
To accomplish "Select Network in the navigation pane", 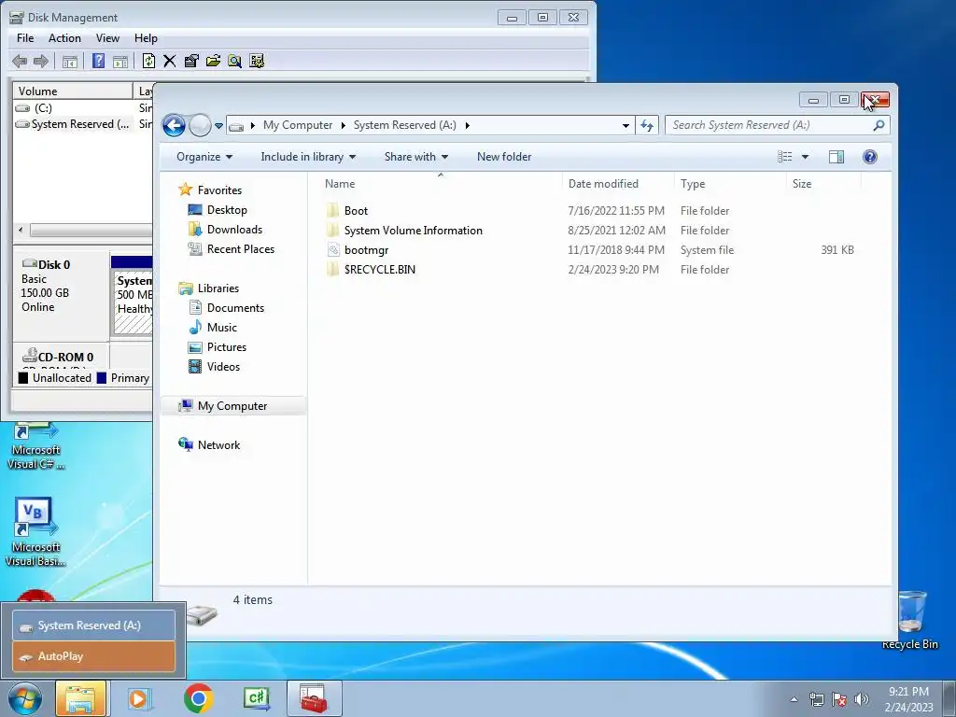I will (x=209, y=445).
